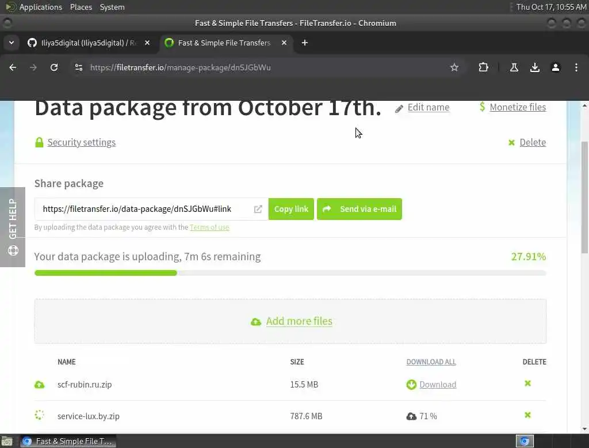
Task: Click the delete X for scf-rubin.ru.zip
Action: pos(527,384)
